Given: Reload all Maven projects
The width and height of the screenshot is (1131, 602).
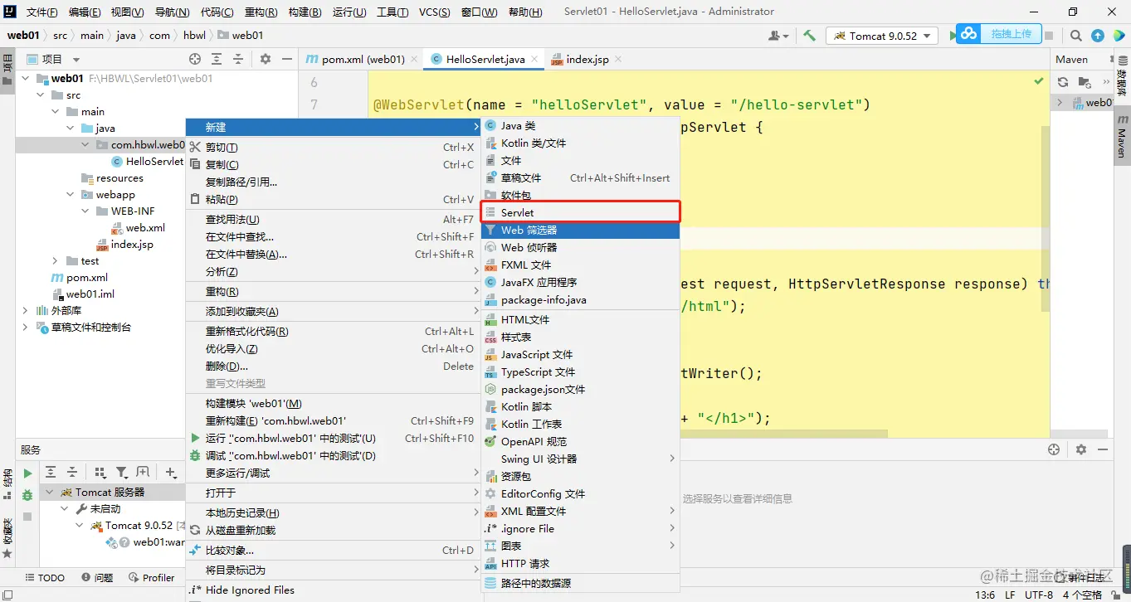Looking at the screenshot, I should pyautogui.click(x=1063, y=82).
